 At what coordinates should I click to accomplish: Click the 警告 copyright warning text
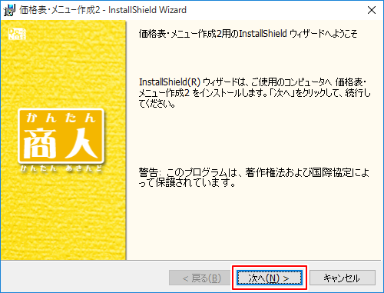click(253, 178)
